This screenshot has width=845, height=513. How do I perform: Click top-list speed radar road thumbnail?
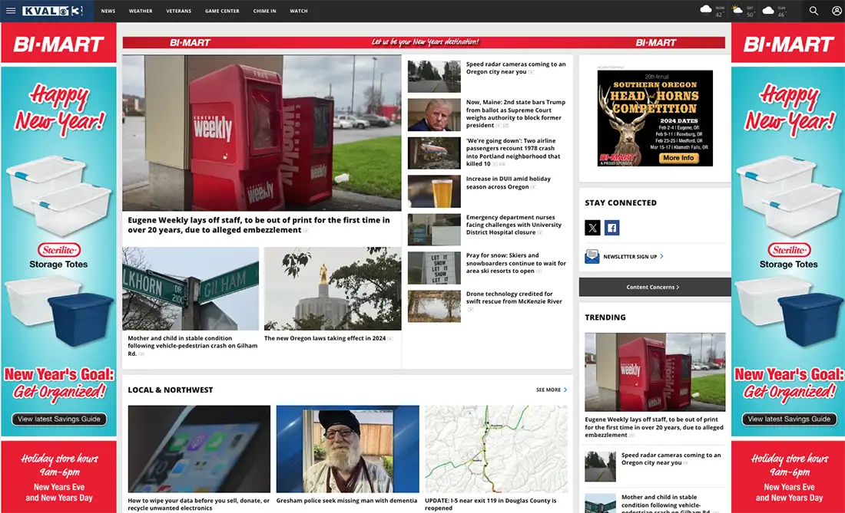pos(434,77)
